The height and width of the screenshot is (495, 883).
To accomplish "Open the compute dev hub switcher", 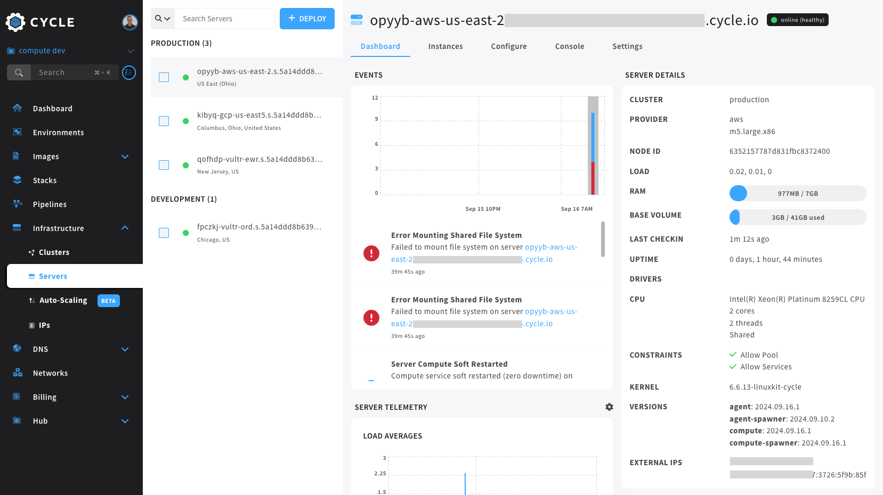I will [71, 51].
